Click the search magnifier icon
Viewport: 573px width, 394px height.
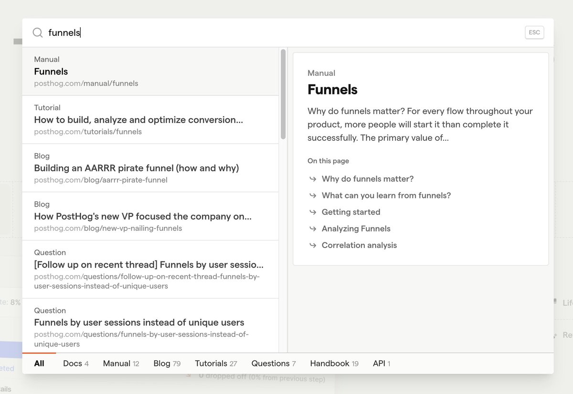point(37,32)
